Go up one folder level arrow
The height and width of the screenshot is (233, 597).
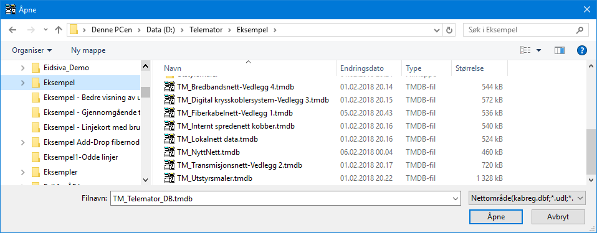click(x=58, y=30)
